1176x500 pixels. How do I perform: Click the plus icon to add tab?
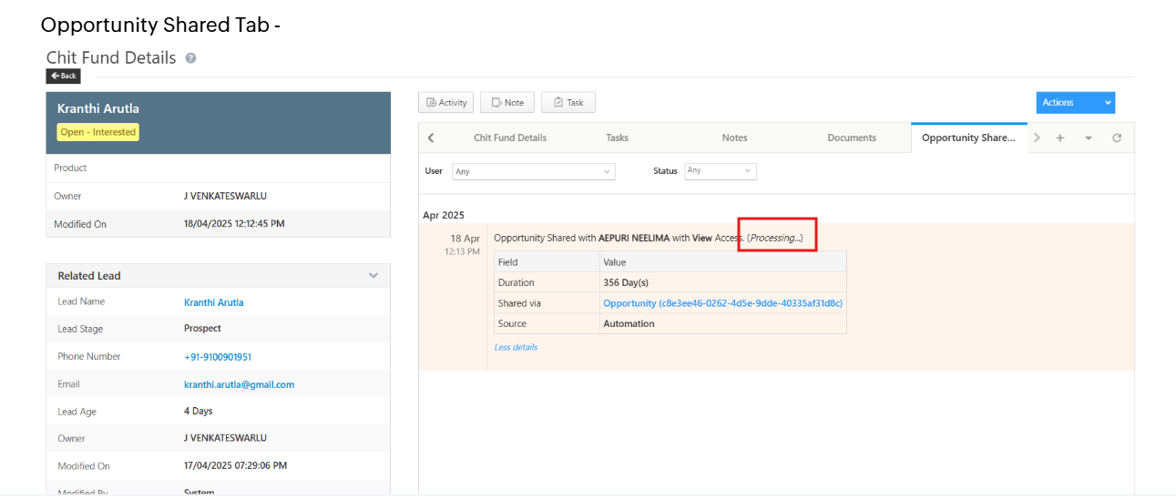pos(1060,138)
